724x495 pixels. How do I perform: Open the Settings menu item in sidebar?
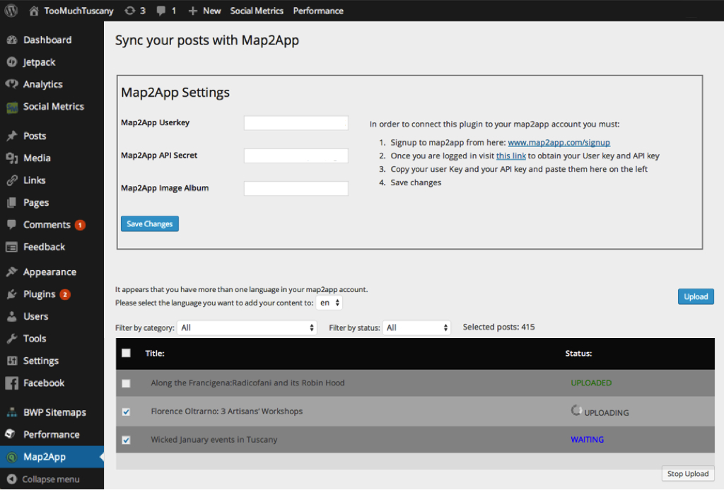[x=41, y=361]
